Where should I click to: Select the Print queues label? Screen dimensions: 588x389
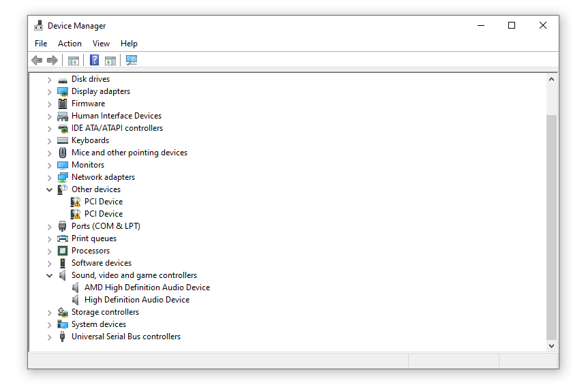click(x=94, y=238)
